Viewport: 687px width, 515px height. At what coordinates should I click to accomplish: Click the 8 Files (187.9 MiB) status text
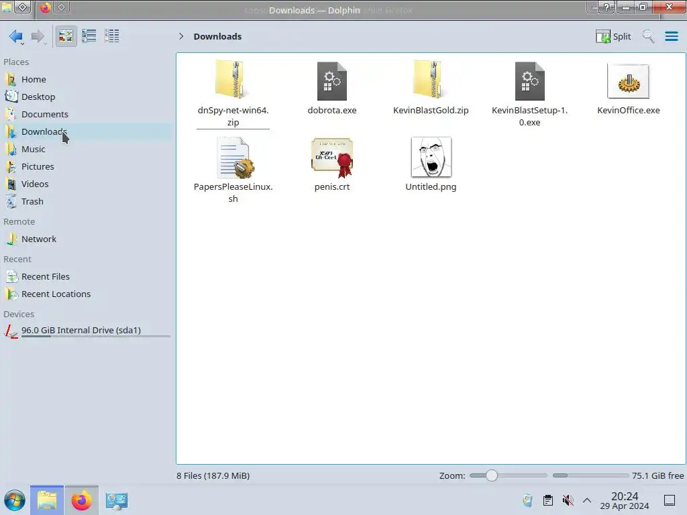point(213,475)
